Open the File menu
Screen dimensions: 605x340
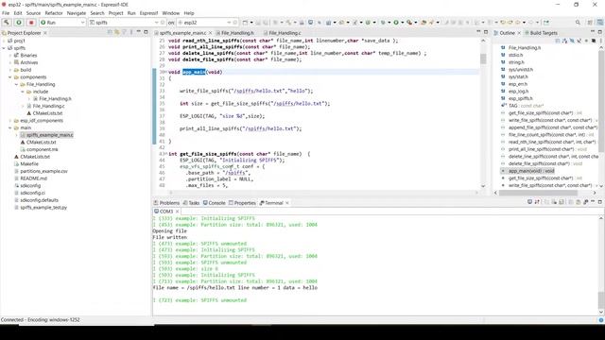coord(6,13)
